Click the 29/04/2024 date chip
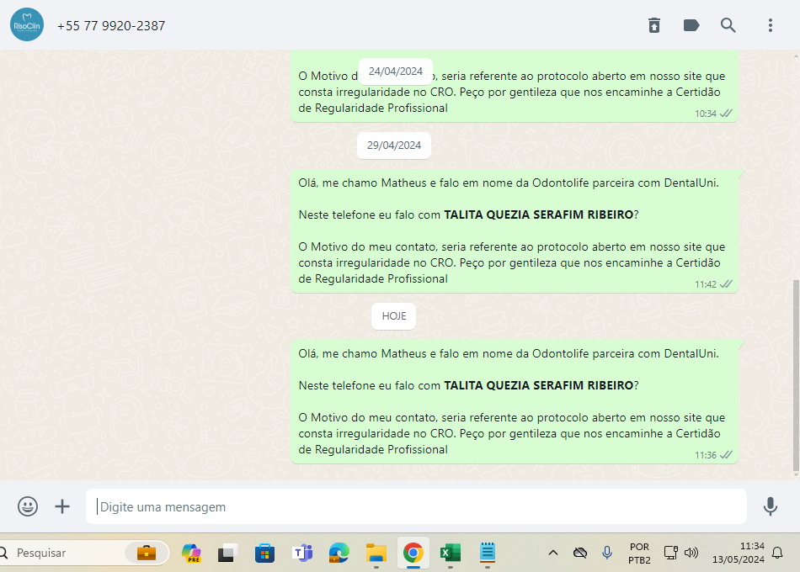 [394, 146]
